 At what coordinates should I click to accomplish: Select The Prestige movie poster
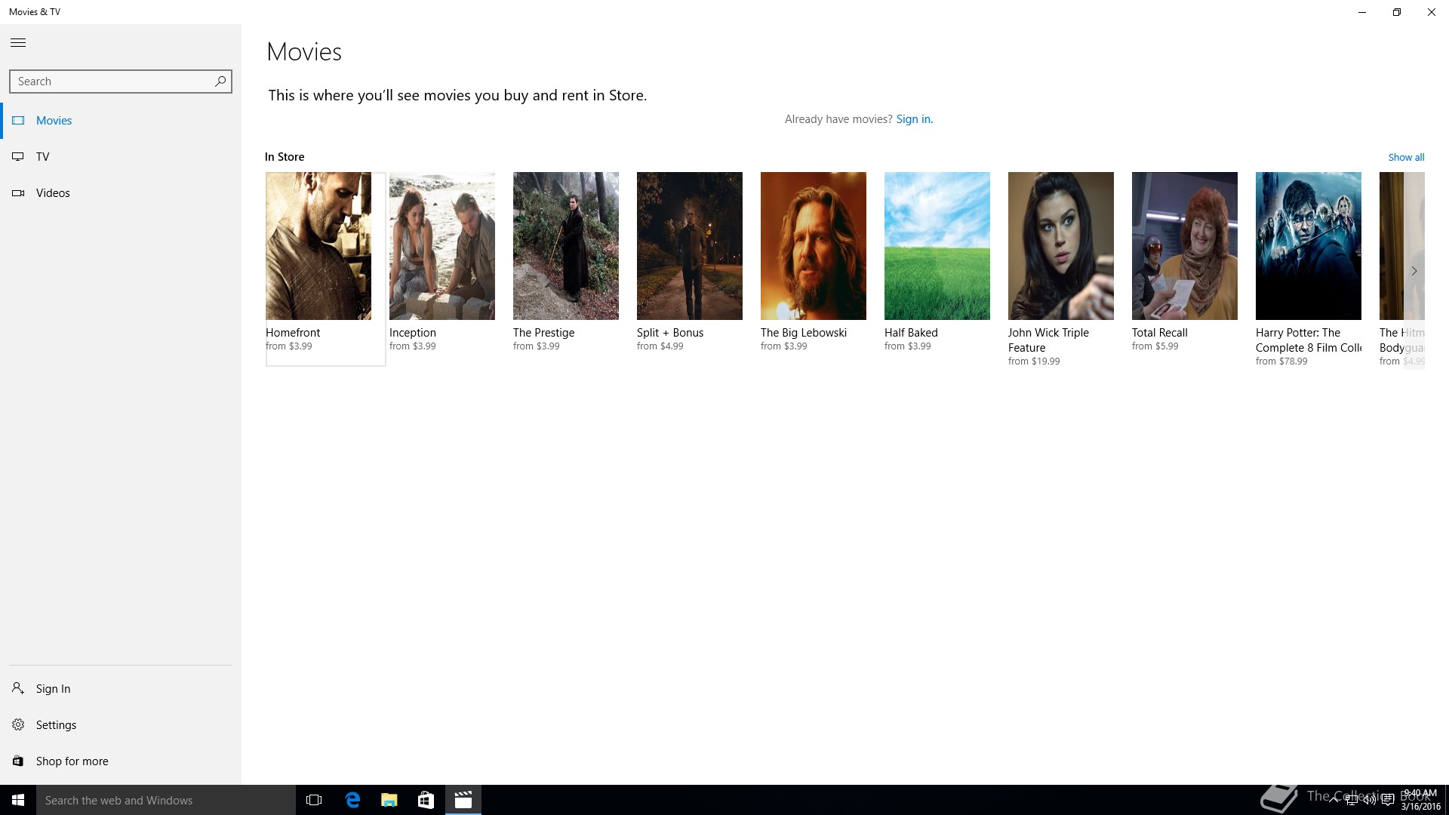[x=566, y=246]
